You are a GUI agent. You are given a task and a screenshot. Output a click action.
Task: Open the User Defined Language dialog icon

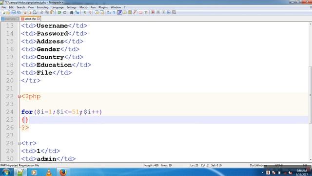(x=125, y=12)
